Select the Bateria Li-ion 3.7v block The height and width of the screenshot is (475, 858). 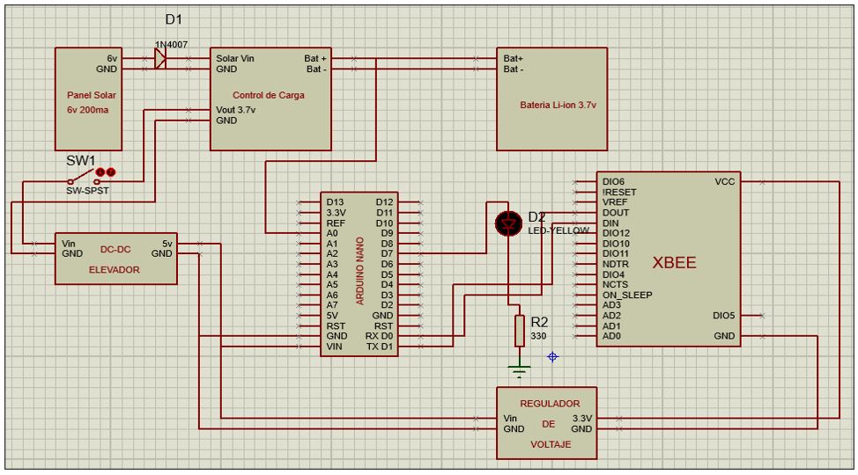(x=552, y=99)
